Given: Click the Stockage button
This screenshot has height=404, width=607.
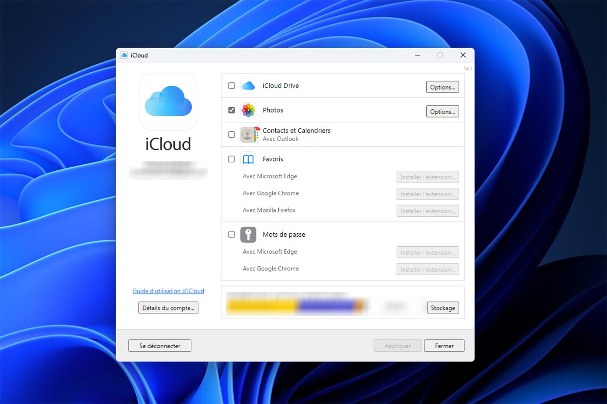Looking at the screenshot, I should coord(443,308).
